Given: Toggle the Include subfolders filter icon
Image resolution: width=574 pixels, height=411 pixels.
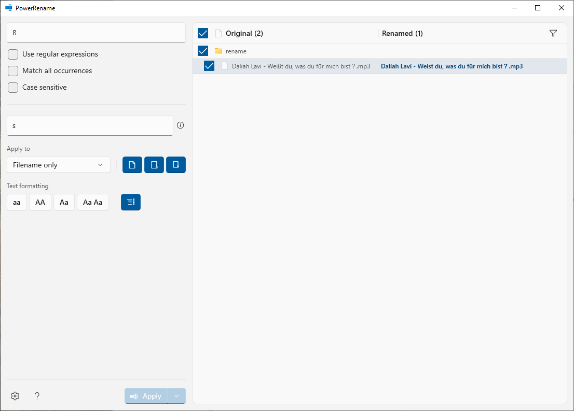Looking at the screenshot, I should [x=175, y=164].
